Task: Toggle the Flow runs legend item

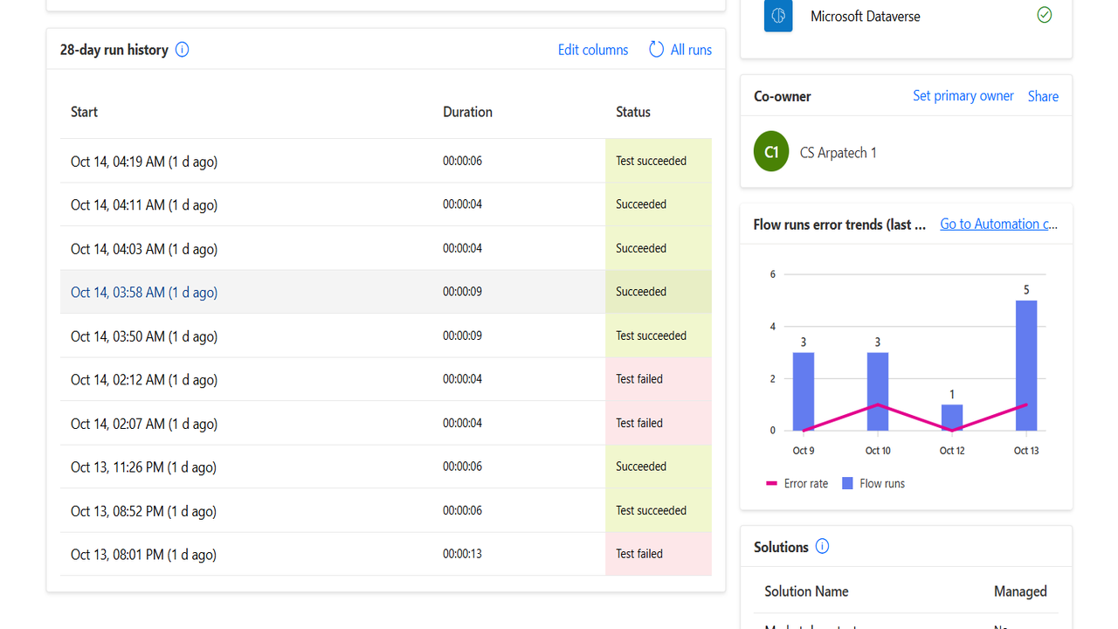Action: [873, 483]
